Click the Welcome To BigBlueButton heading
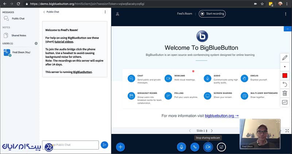 pyautogui.click(x=201, y=48)
